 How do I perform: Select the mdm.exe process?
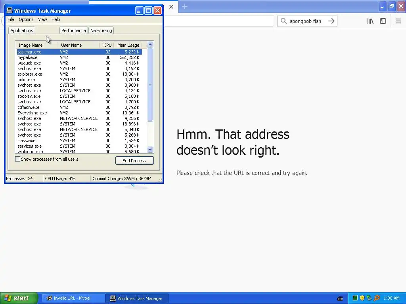(x=79, y=80)
